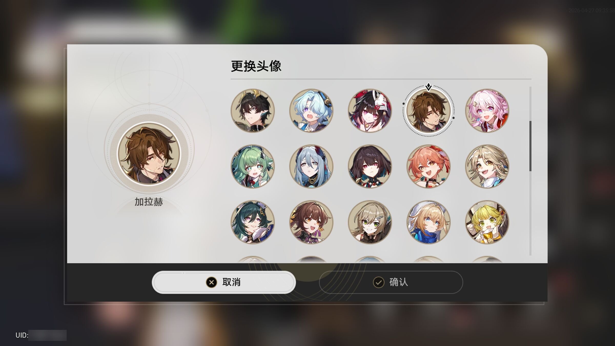Select the orange-haired laughing girl avatar
Screen dimensions: 615x346
[428, 166]
